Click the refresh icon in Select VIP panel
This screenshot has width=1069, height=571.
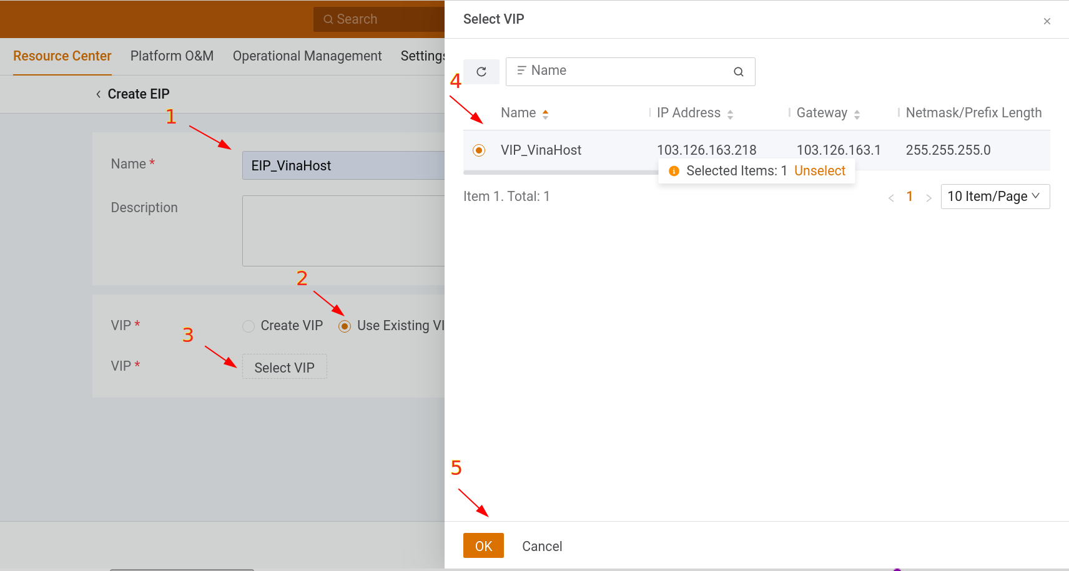click(481, 72)
